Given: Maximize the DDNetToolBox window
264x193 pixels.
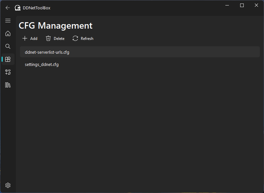Looking at the screenshot, I should (242, 5).
